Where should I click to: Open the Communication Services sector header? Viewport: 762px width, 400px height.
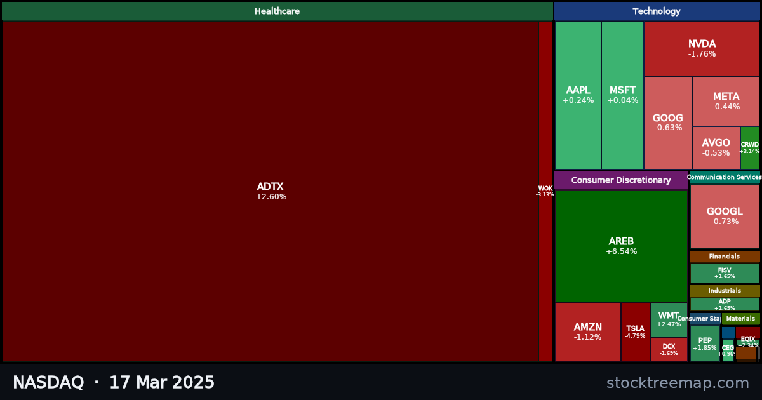click(725, 177)
